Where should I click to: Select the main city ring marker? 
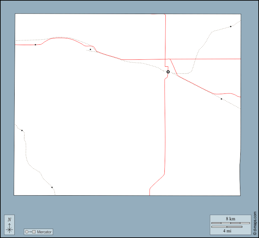coord(168,72)
